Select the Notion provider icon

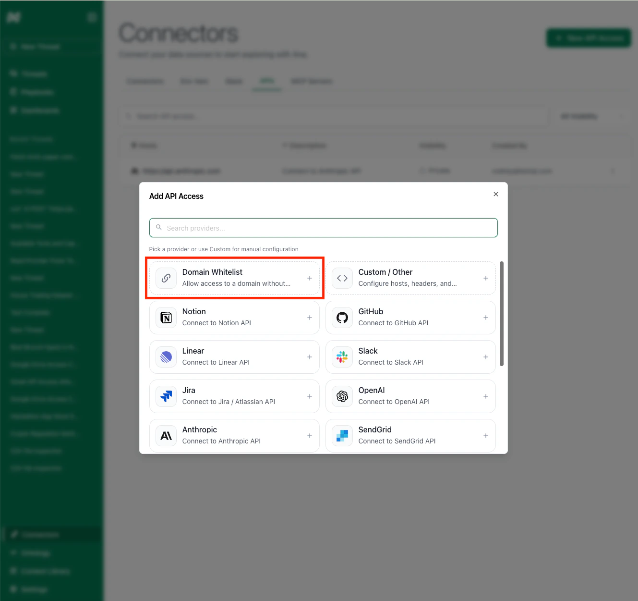[166, 318]
